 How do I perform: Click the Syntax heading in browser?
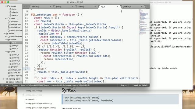(x=69, y=90)
